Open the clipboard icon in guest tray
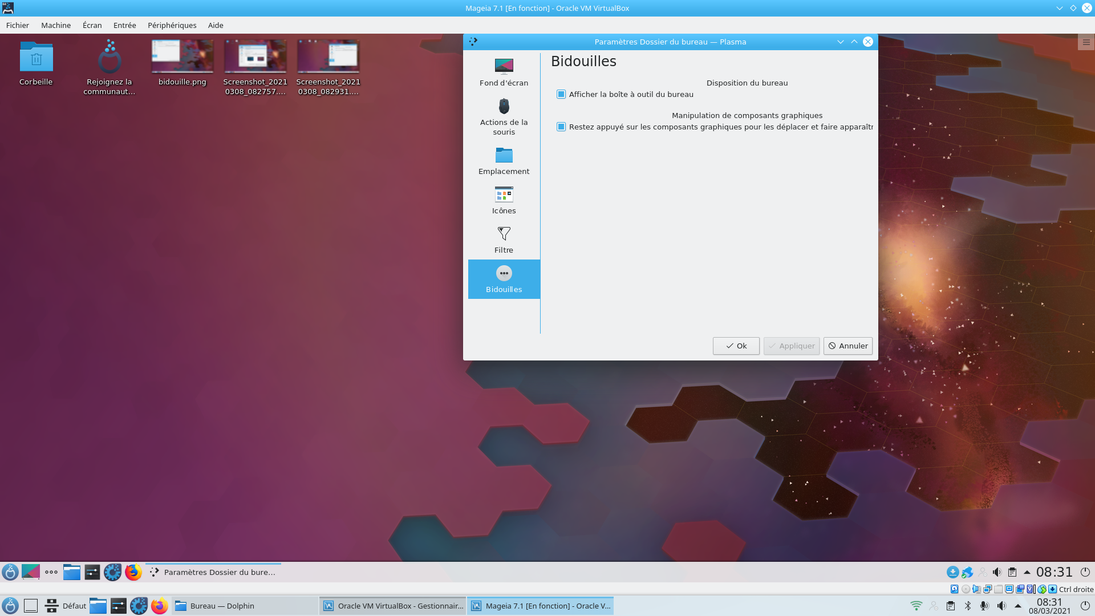The width and height of the screenshot is (1095, 616). click(1012, 572)
